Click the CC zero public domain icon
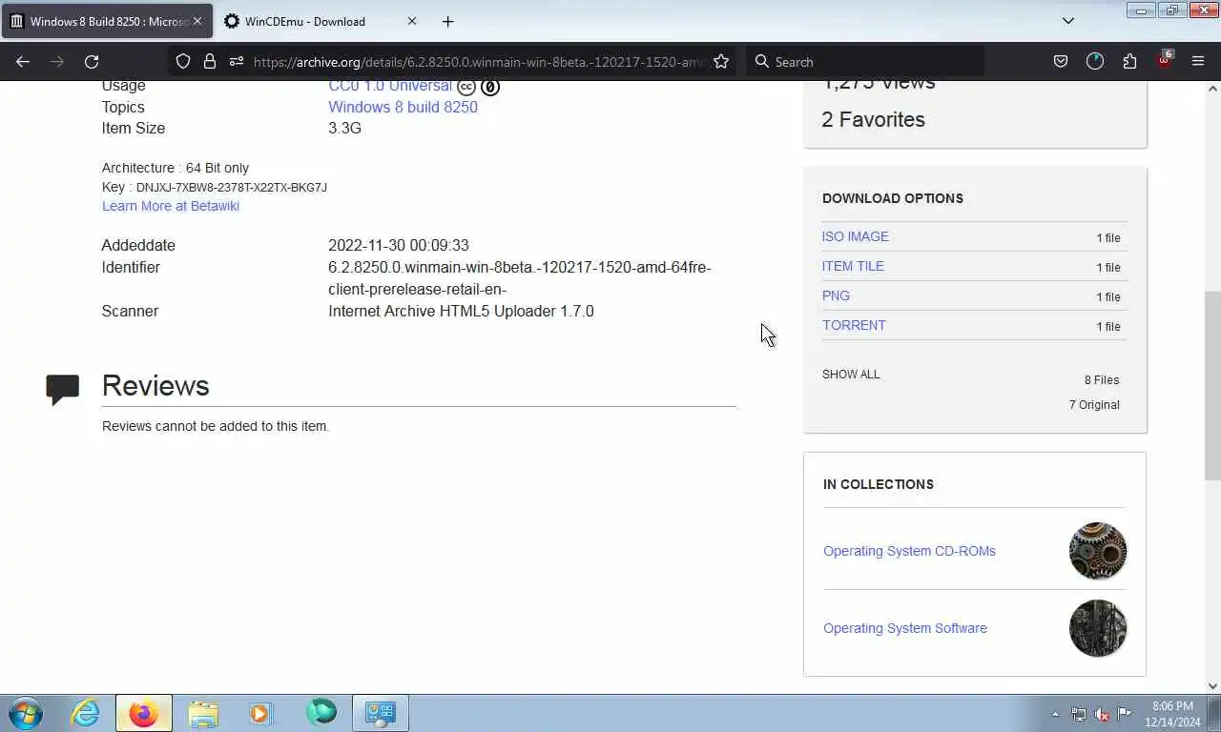This screenshot has height=732, width=1221. [x=490, y=87]
